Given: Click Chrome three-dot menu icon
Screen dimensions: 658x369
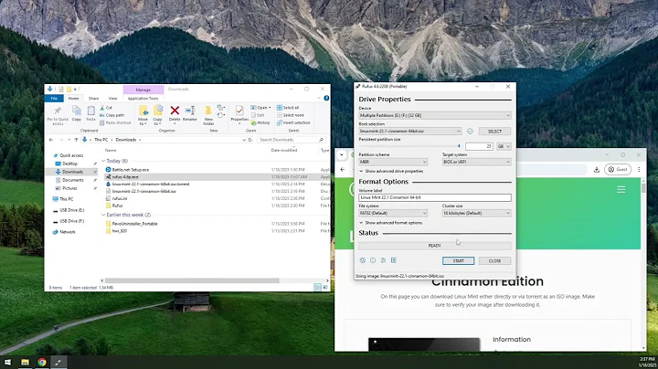Looking at the screenshot, I should coord(639,169).
